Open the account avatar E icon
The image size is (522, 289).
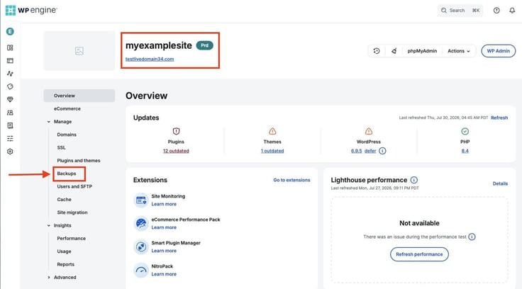click(x=10, y=32)
